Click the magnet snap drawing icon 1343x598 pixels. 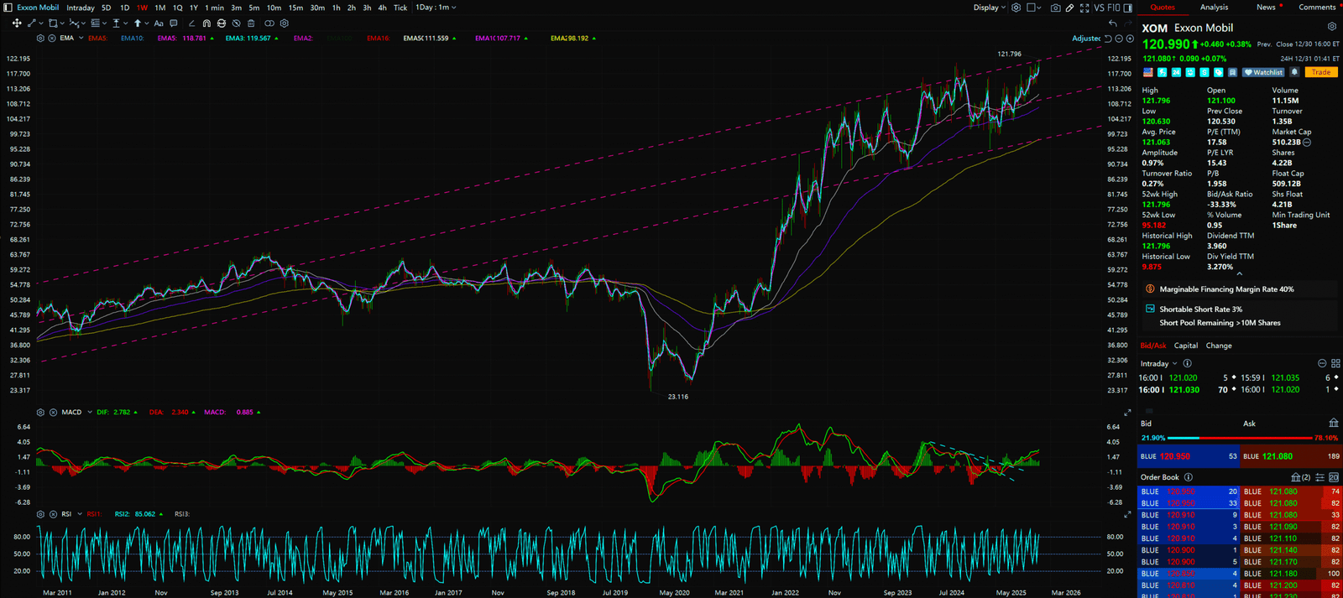pos(206,23)
